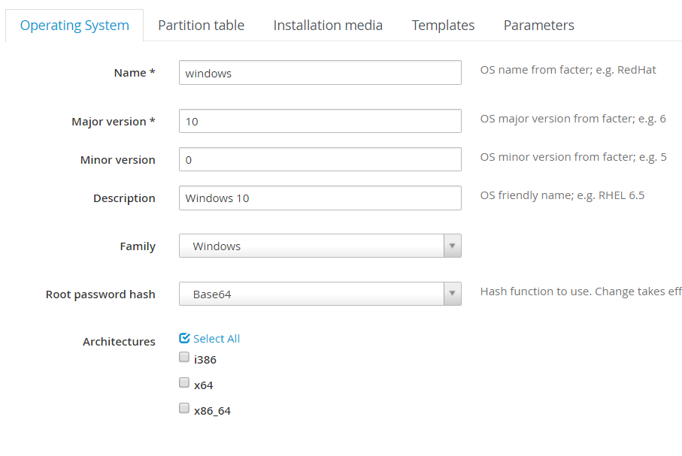The image size is (682, 456).
Task: Click the x86_64 architecture label
Action: coord(212,411)
